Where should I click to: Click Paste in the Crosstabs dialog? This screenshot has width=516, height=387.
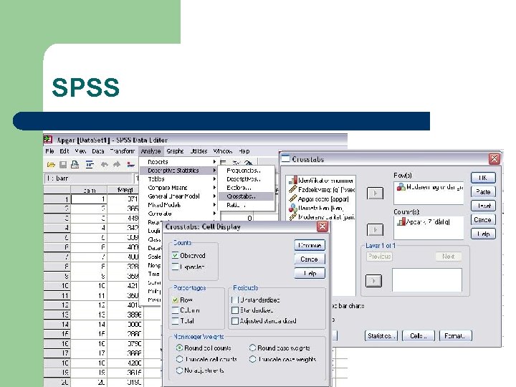tap(483, 191)
